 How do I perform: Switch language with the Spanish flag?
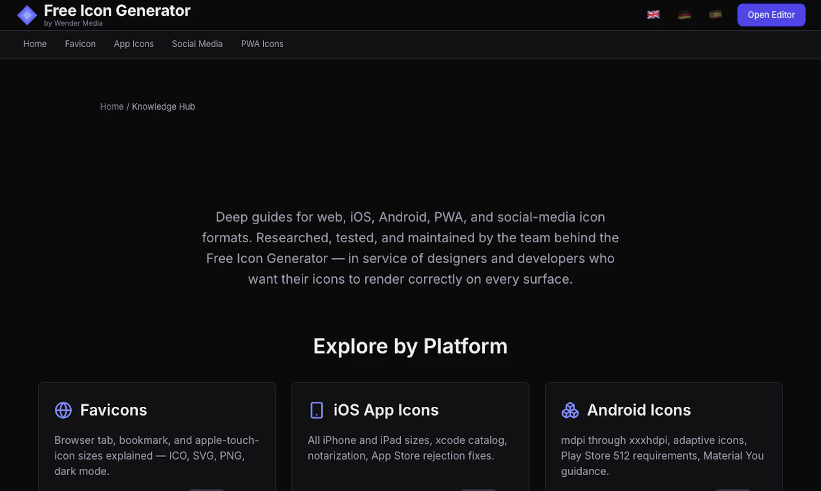(715, 15)
